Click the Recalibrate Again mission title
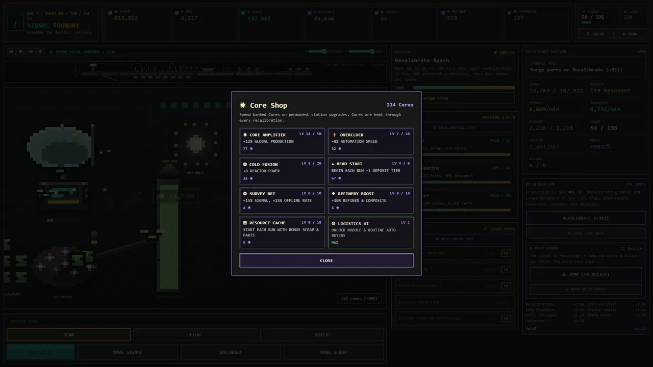Image resolution: width=653 pixels, height=367 pixels. (422, 60)
